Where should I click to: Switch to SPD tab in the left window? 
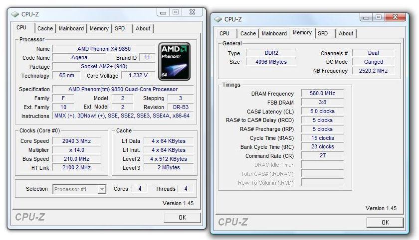[120, 28]
